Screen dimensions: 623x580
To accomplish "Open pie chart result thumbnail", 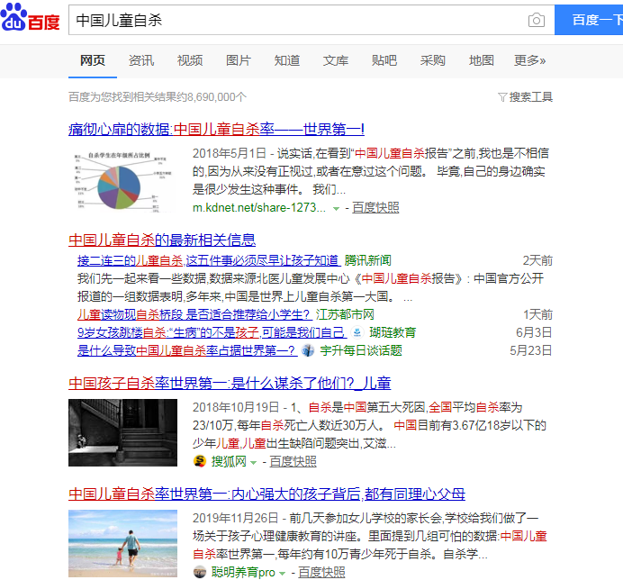I will click(x=122, y=181).
